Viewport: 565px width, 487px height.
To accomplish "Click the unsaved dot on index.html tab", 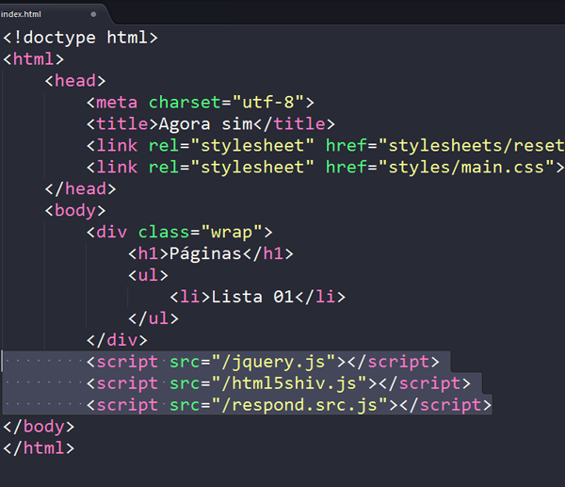I will coord(93,14).
